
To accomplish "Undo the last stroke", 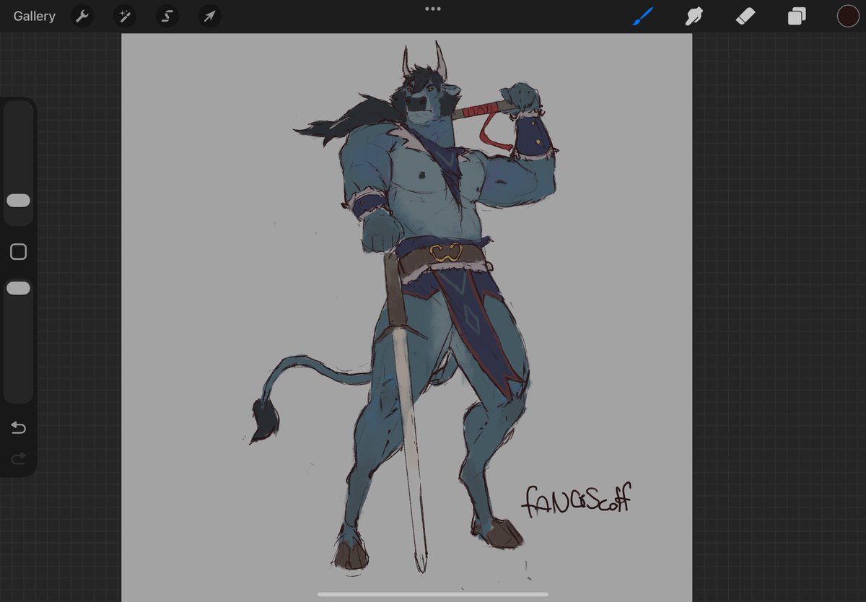I will point(18,428).
